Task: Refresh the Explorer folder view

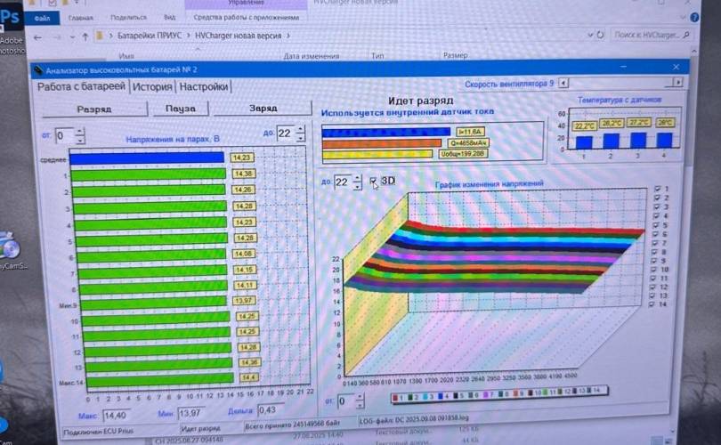Action: click(x=601, y=35)
